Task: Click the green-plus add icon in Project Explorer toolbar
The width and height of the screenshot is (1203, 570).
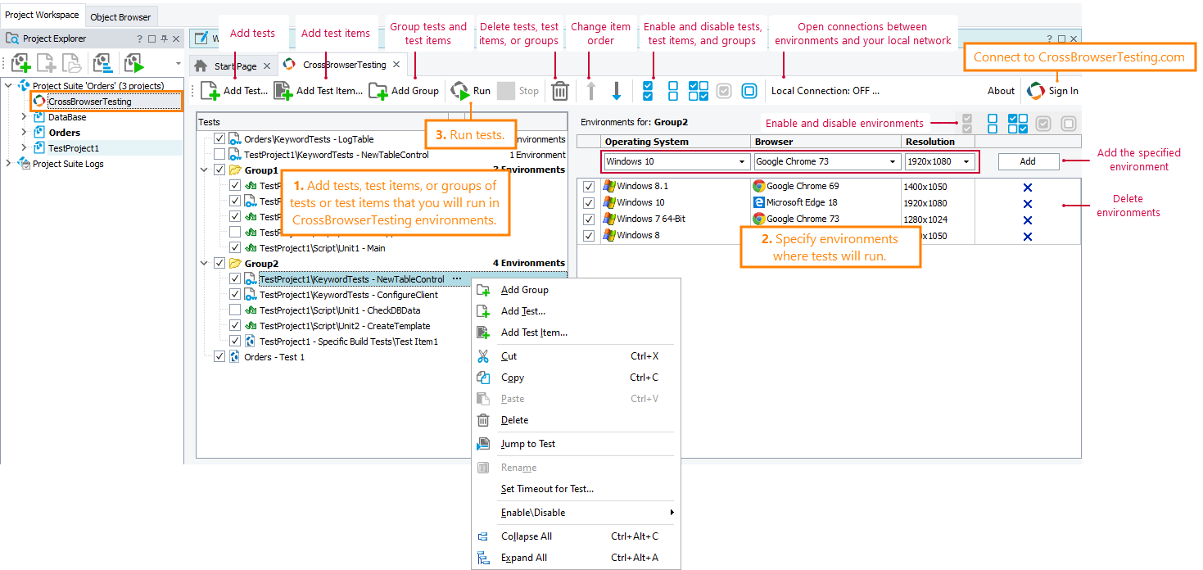Action: (x=20, y=63)
